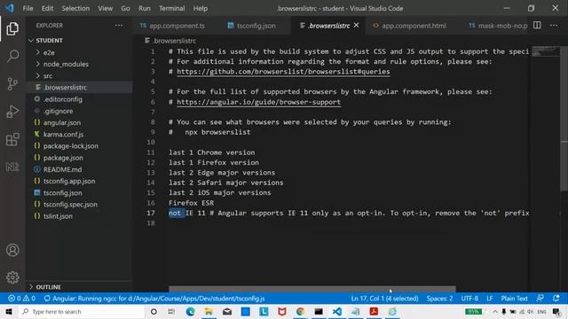The height and width of the screenshot is (319, 568).
Task: Open the Accounts menu icon
Action: point(12,250)
